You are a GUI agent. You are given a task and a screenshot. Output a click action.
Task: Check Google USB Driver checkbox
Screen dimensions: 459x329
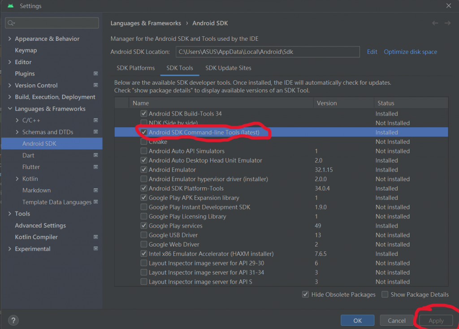point(144,235)
